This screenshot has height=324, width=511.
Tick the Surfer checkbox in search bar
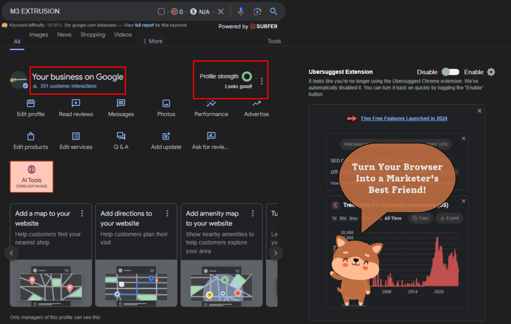[x=161, y=12]
